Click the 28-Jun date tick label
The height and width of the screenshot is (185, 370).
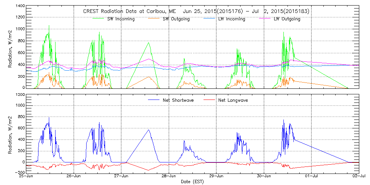(169, 177)
